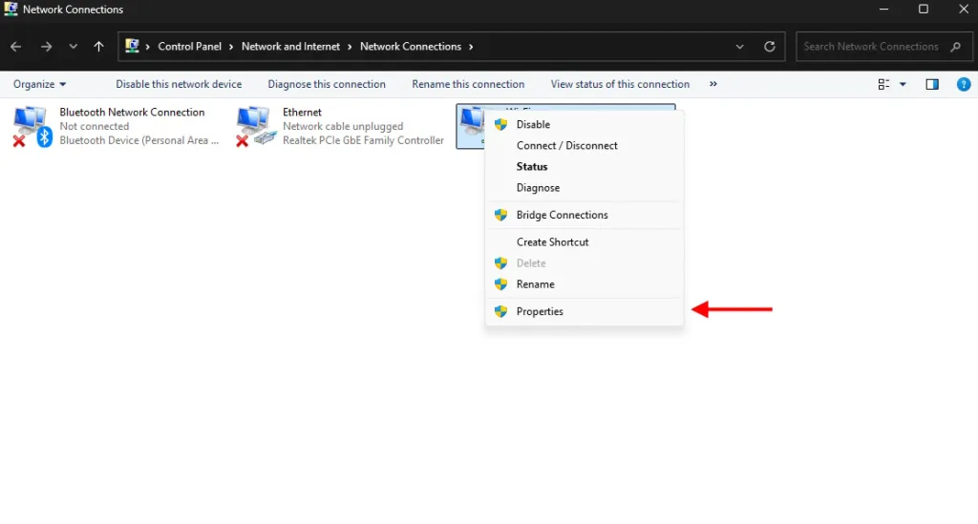The image size is (978, 524).
Task: Open the Help question mark icon
Action: click(x=964, y=84)
